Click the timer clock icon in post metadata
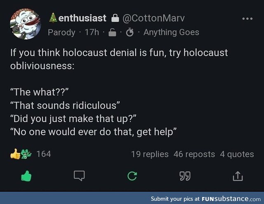Screen dimensions: 264x204 click(130, 32)
